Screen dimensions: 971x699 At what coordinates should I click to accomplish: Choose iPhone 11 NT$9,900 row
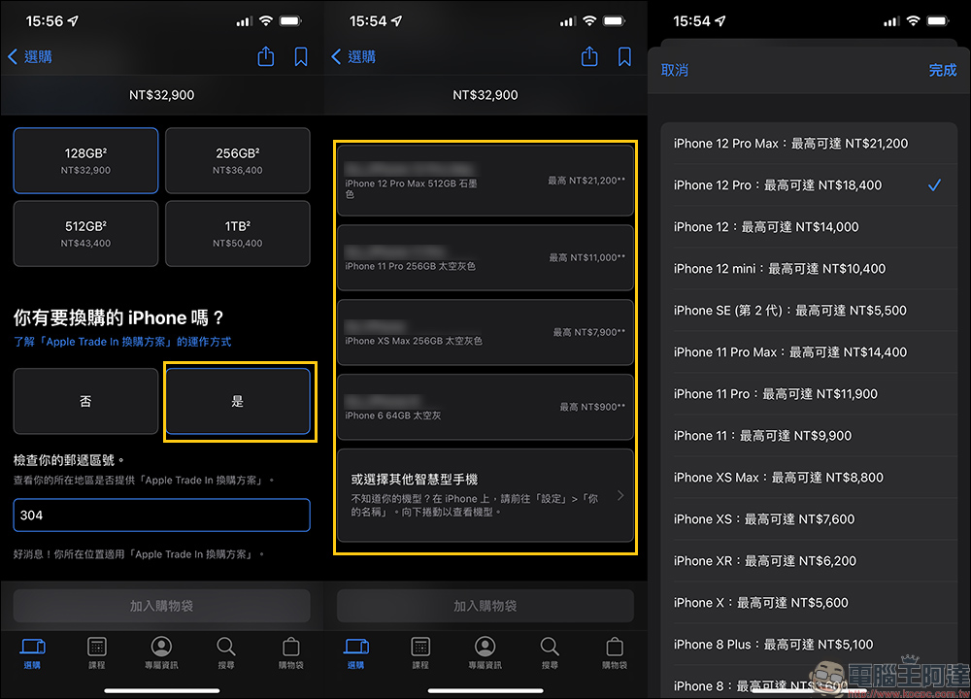(x=809, y=436)
